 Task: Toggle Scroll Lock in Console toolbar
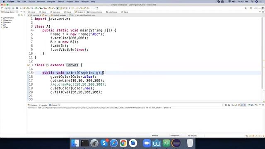236,105
